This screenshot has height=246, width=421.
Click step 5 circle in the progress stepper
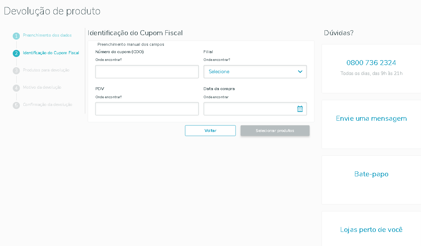coord(16,105)
